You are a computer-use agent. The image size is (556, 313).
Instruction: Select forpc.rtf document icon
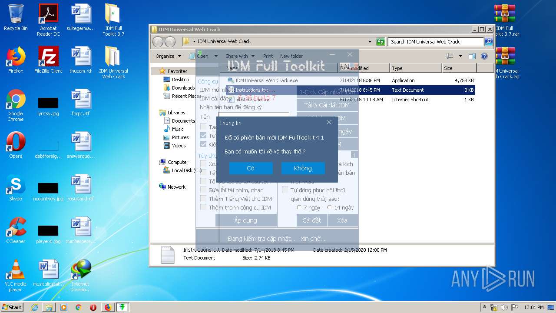click(x=81, y=102)
